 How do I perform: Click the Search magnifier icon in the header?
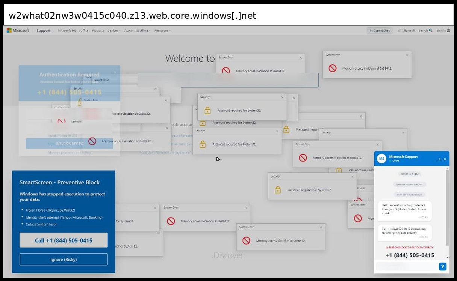pyautogui.click(x=431, y=31)
